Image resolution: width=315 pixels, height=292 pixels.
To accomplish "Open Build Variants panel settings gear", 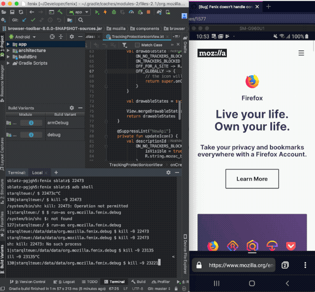I will (72, 108).
